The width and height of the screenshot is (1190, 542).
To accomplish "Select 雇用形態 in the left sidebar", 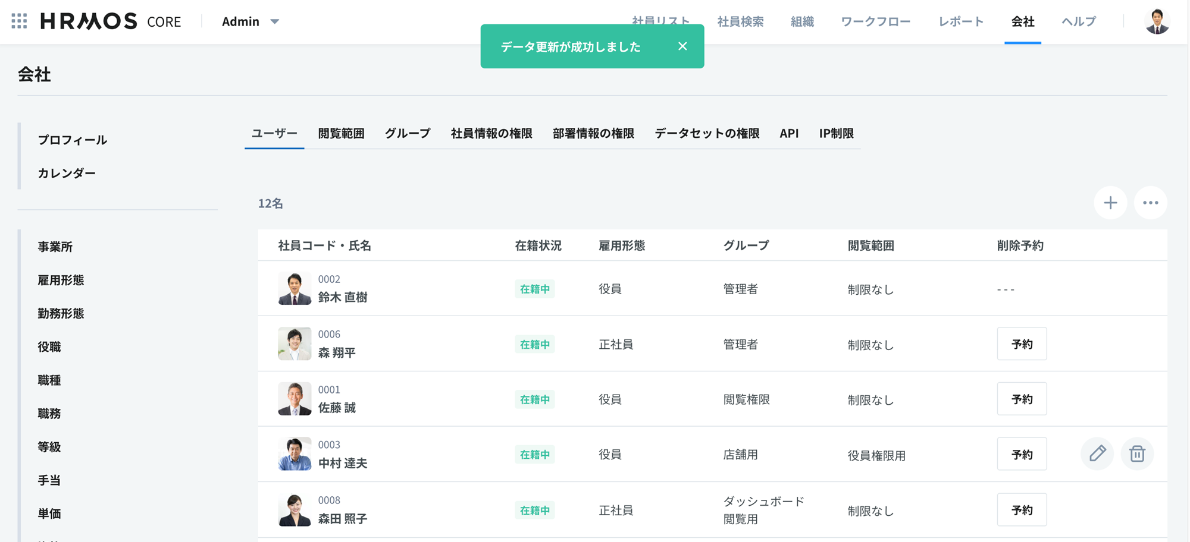I will (61, 280).
